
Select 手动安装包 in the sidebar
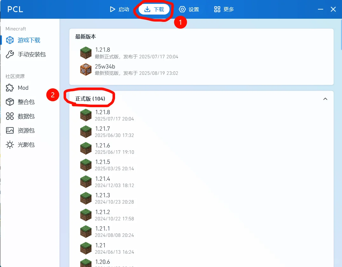click(x=30, y=55)
